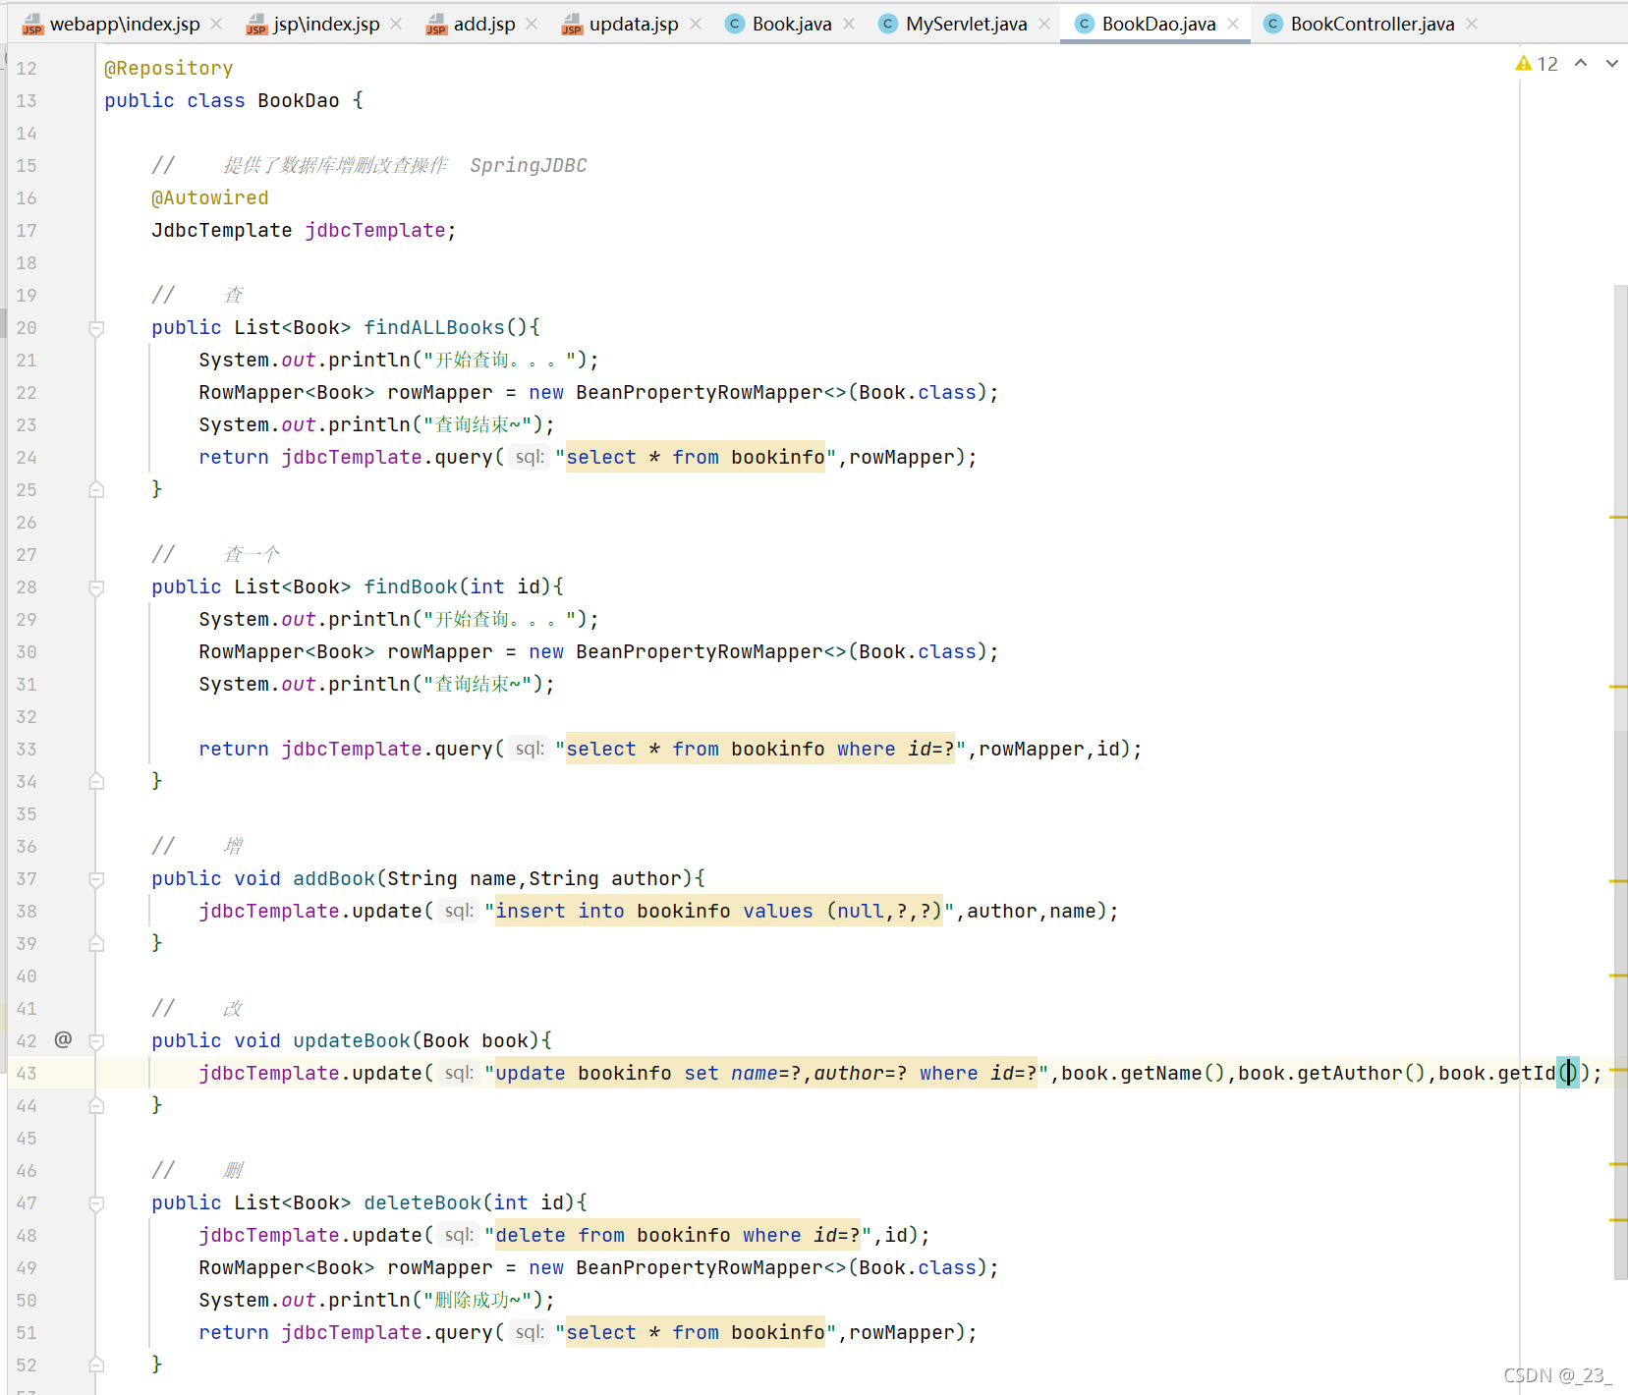Viewport: 1628px width, 1395px height.
Task: Collapse the findBook method fold at line 28
Action: [x=96, y=587]
